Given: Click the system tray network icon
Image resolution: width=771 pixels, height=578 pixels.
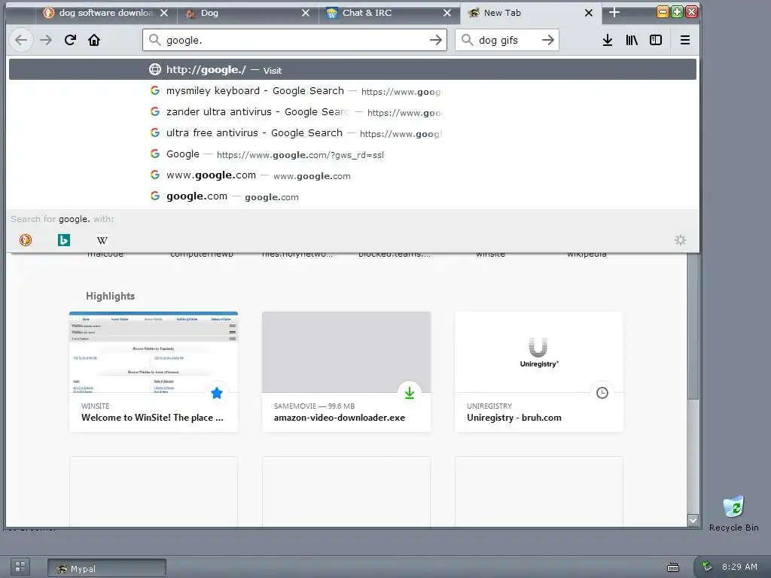Looking at the screenshot, I should (x=706, y=567).
